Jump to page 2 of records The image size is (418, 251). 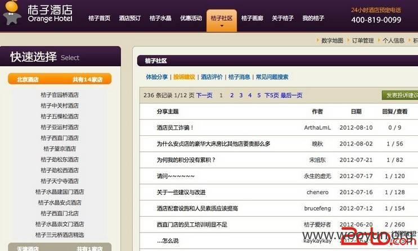(232, 95)
